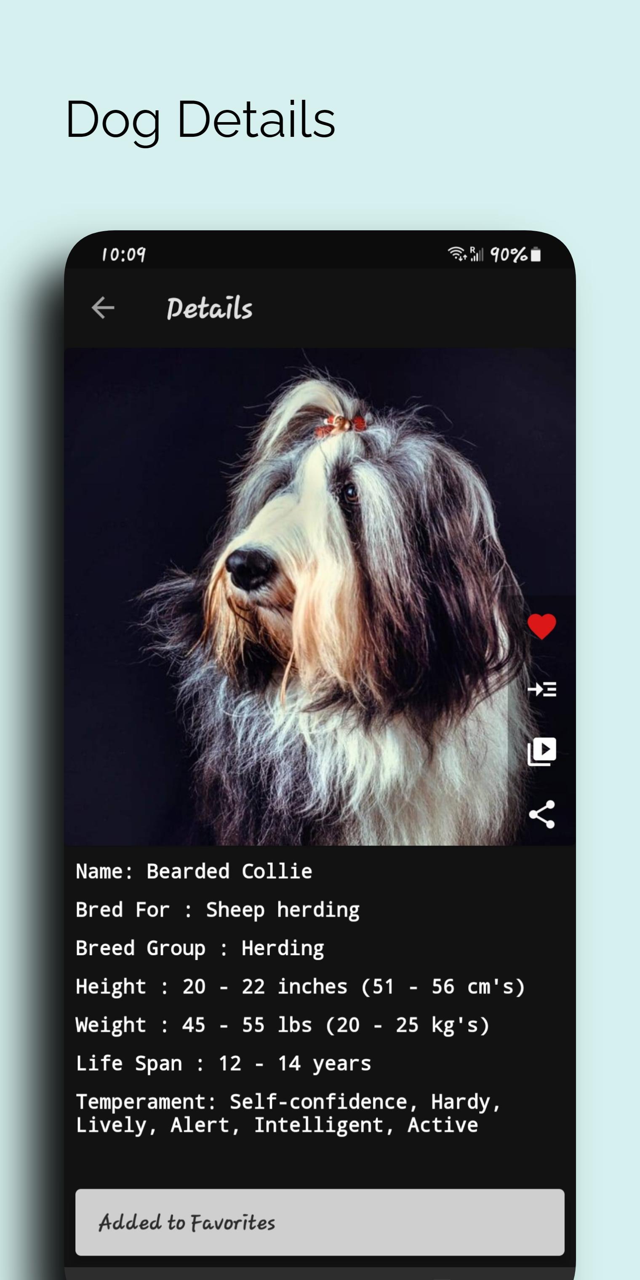
Task: Open the arrow-list more info icon
Action: (541, 689)
